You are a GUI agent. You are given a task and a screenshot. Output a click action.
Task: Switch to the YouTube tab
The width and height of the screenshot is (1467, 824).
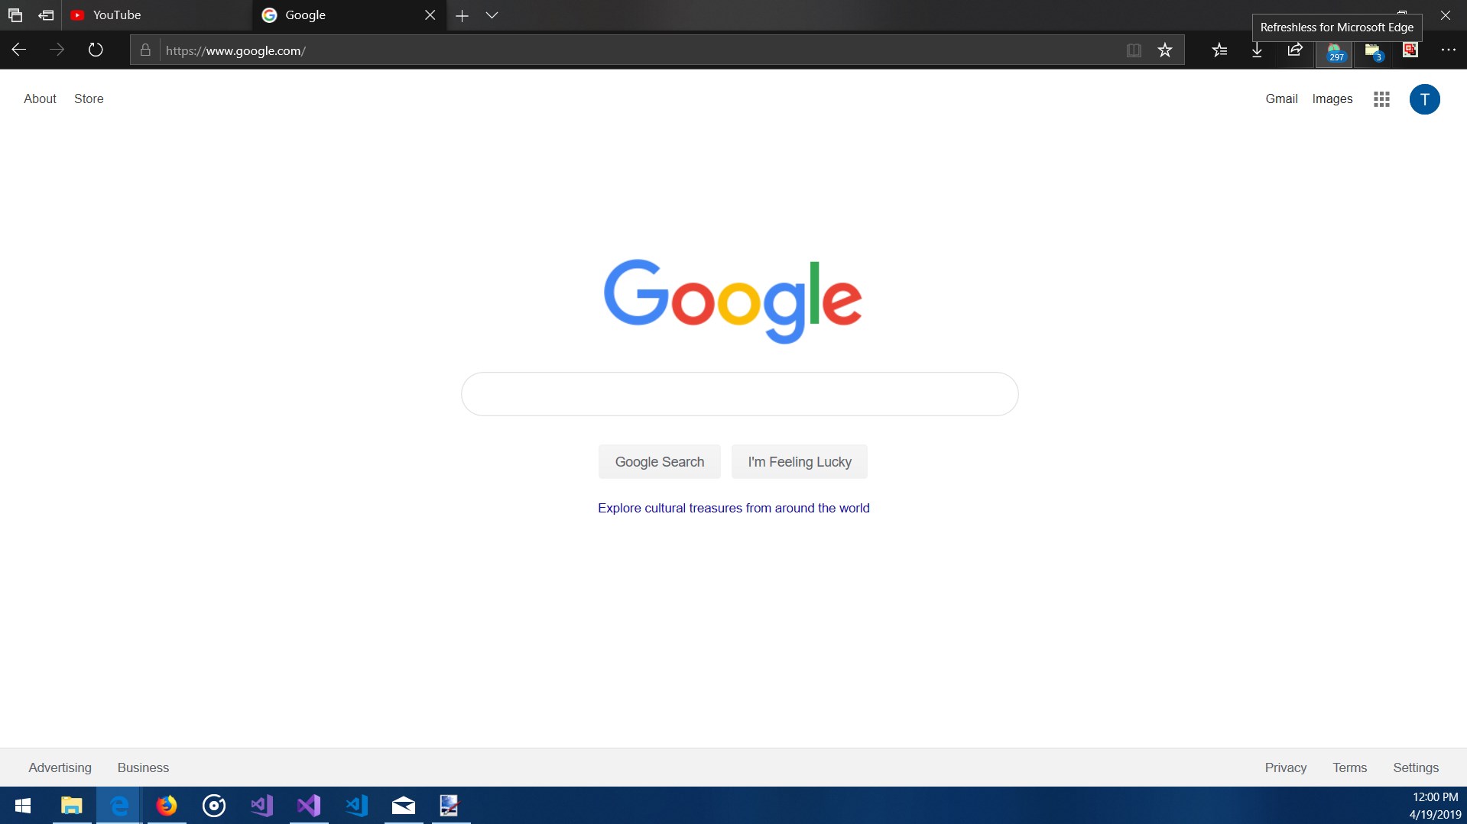click(157, 15)
